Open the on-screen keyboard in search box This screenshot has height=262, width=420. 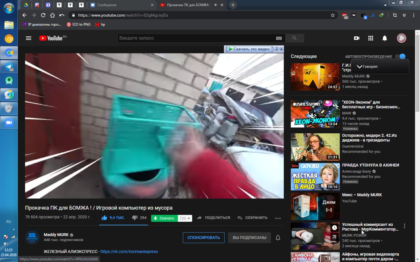(x=279, y=38)
